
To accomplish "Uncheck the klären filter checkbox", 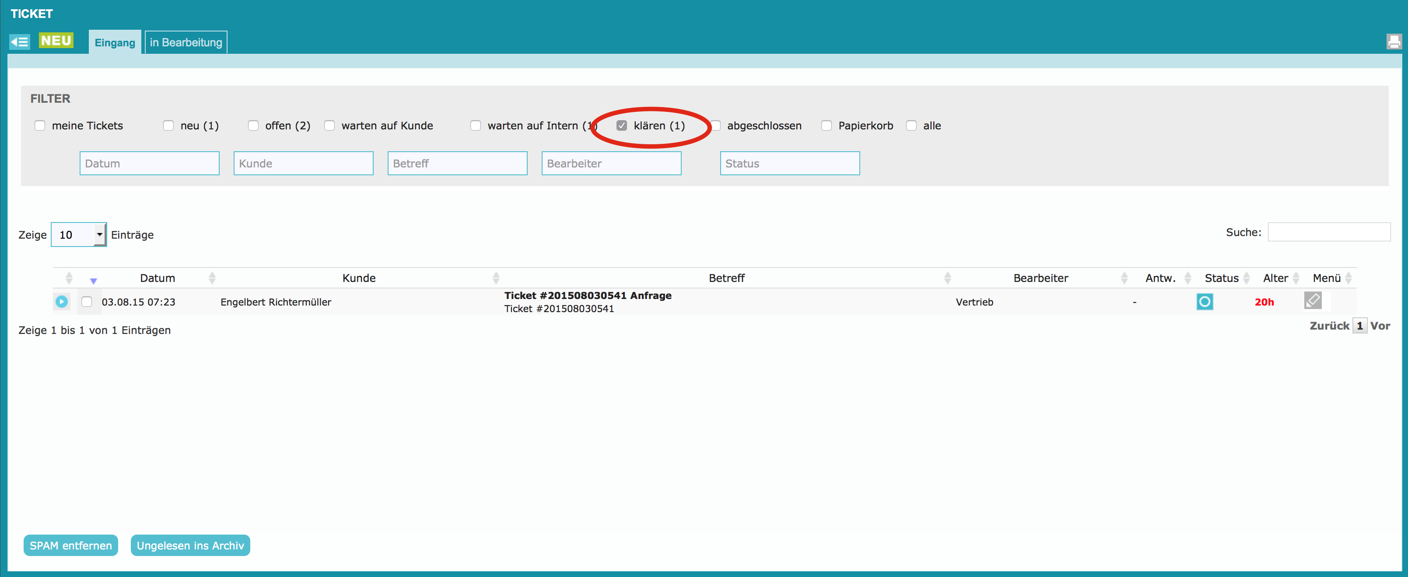I will click(621, 125).
